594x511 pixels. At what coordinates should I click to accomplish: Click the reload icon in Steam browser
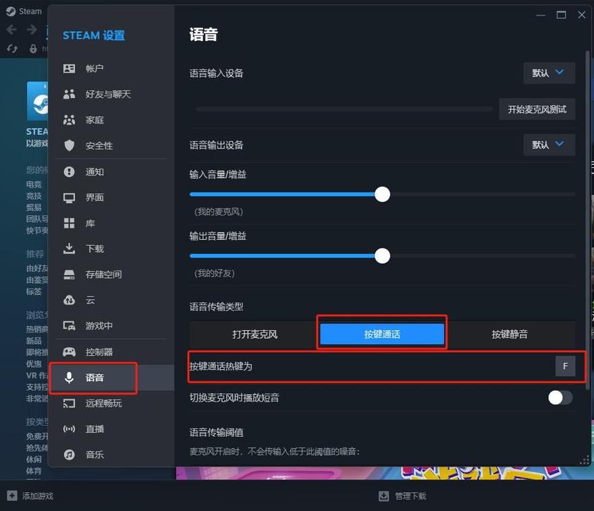pos(12,49)
